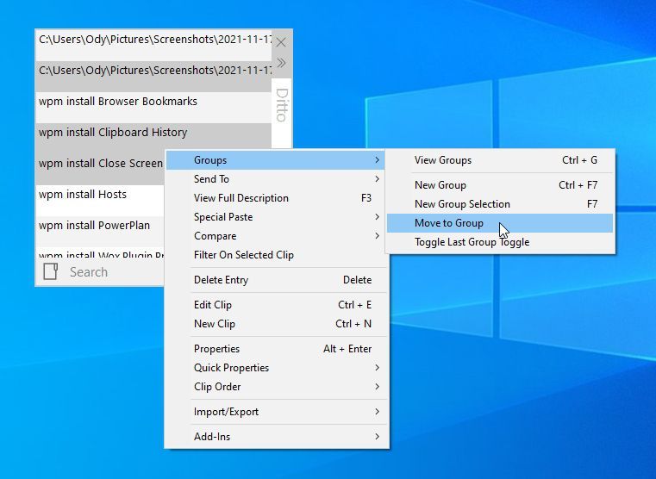Choose Move to Group
The height and width of the screenshot is (479, 656).
tap(500, 223)
